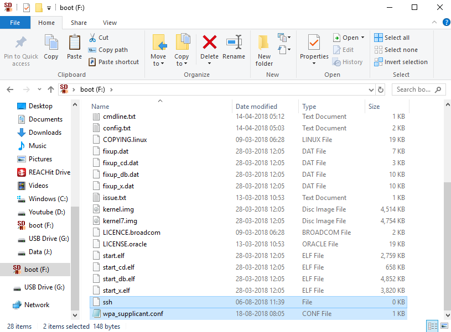Select the start_x.elf file

(x=248, y=291)
